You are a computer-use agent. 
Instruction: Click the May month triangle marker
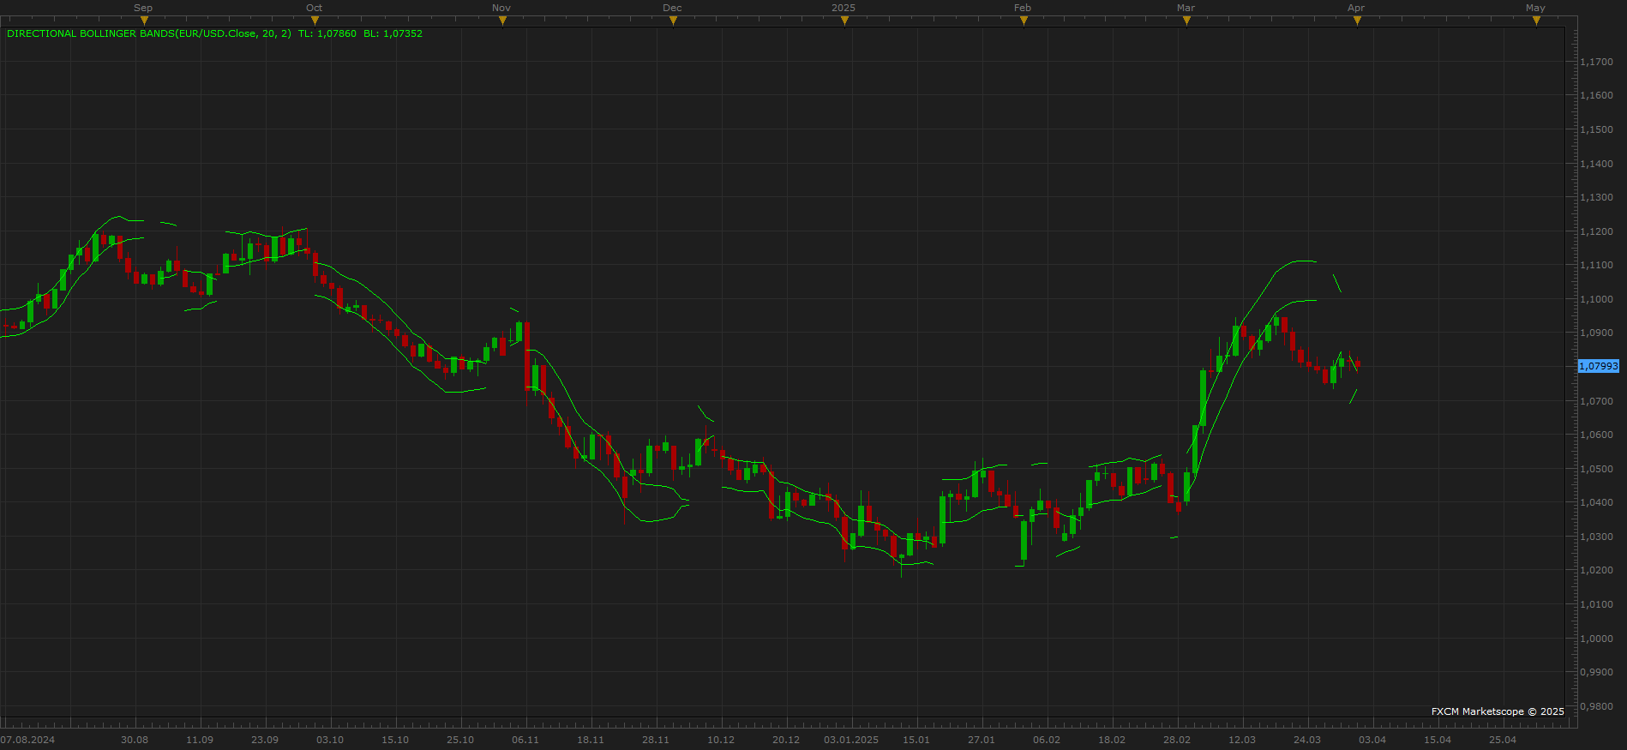(1536, 21)
